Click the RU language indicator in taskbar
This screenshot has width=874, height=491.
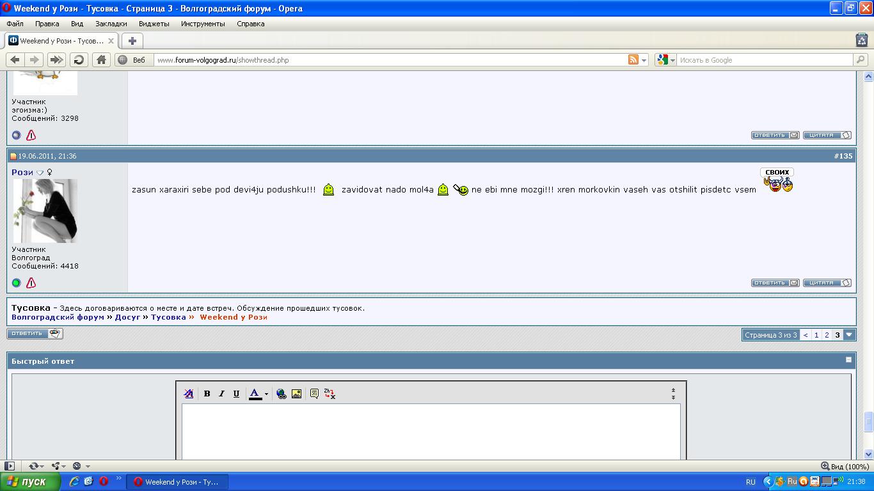(751, 481)
